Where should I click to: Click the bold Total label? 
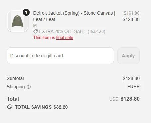[x=13, y=99]
